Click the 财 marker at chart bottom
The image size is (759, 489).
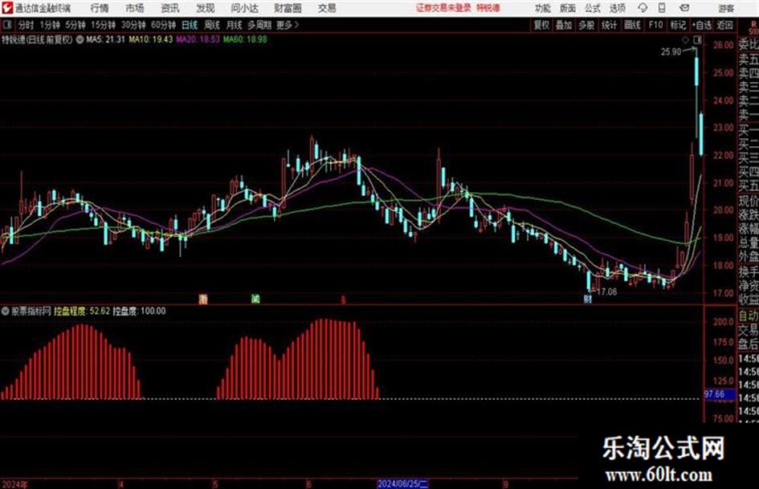pos(588,299)
